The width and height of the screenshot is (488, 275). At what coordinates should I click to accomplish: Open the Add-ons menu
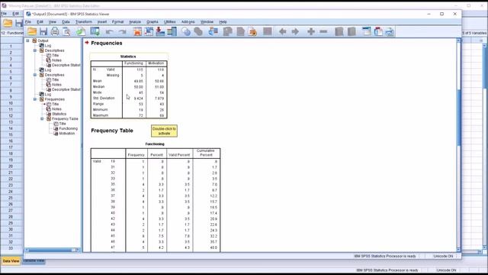point(188,22)
